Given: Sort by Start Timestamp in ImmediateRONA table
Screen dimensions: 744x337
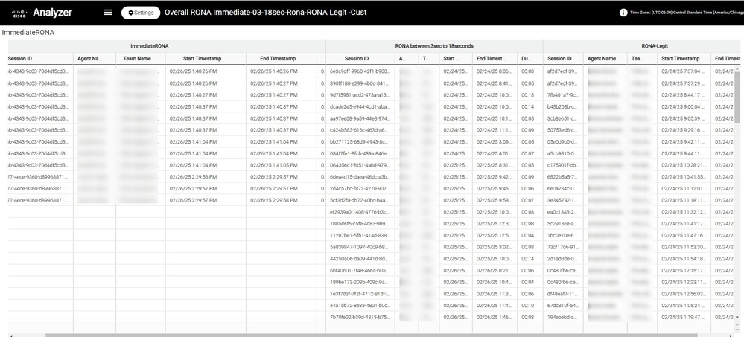Looking at the screenshot, I should coord(202,58).
